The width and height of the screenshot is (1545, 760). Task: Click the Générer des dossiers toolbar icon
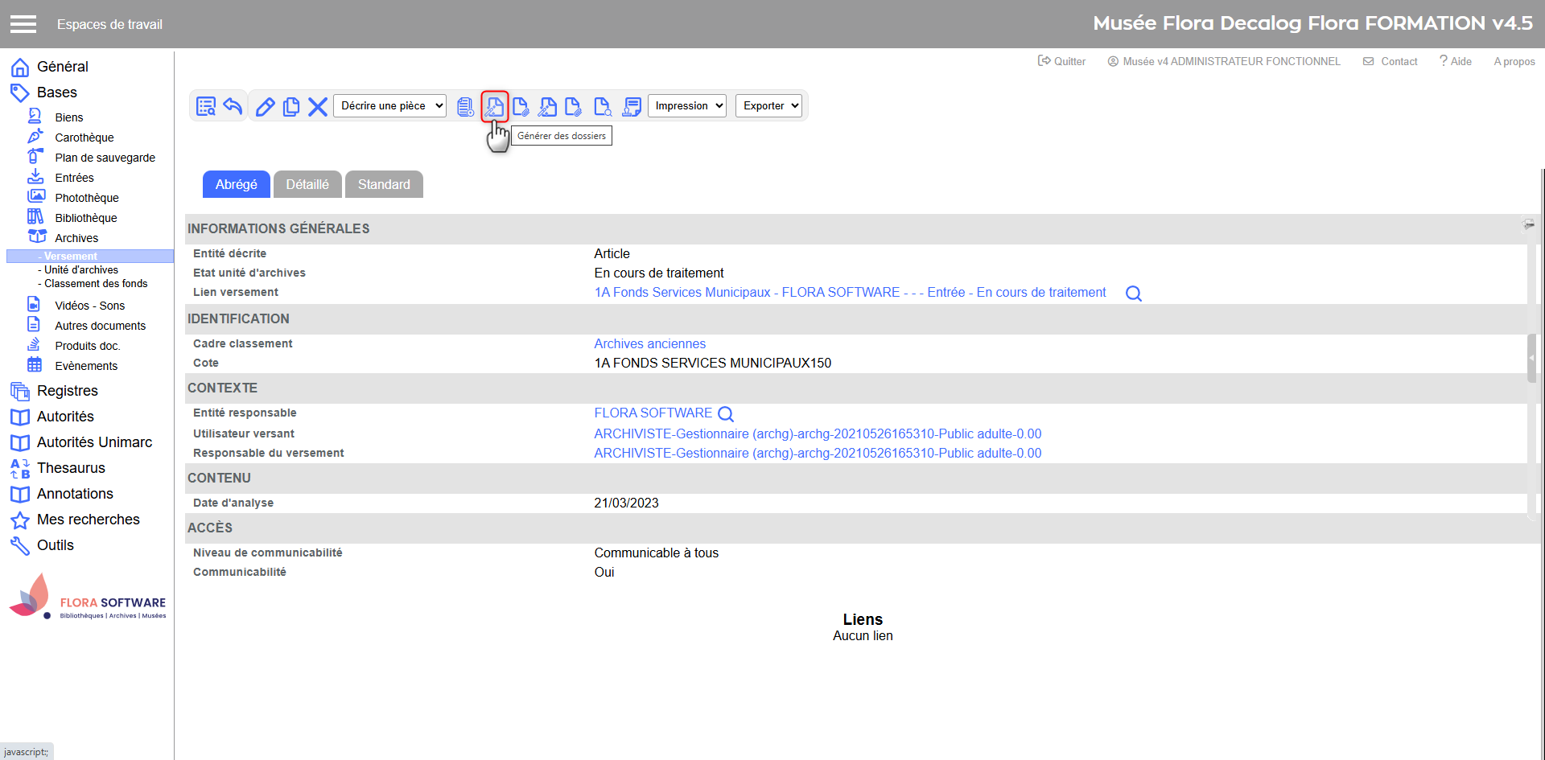[x=494, y=106]
